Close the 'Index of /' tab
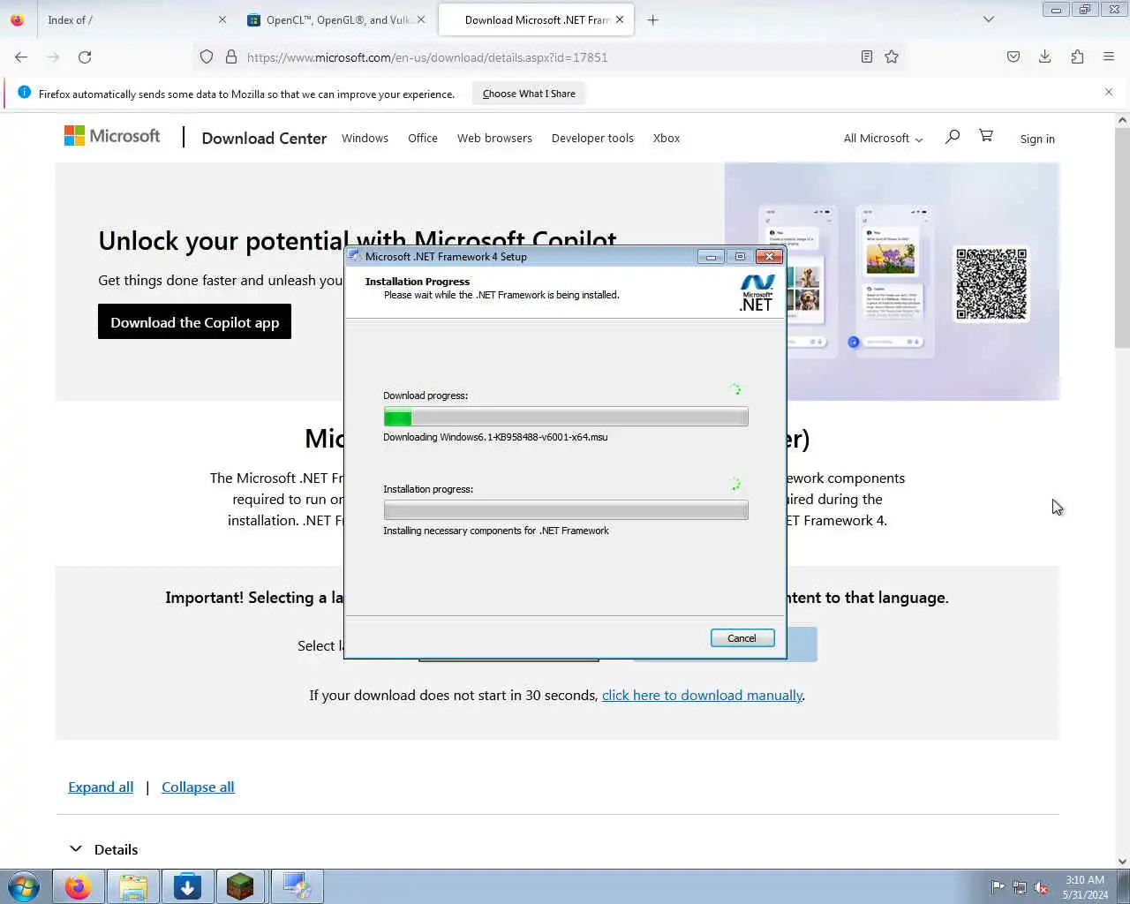 click(x=222, y=19)
